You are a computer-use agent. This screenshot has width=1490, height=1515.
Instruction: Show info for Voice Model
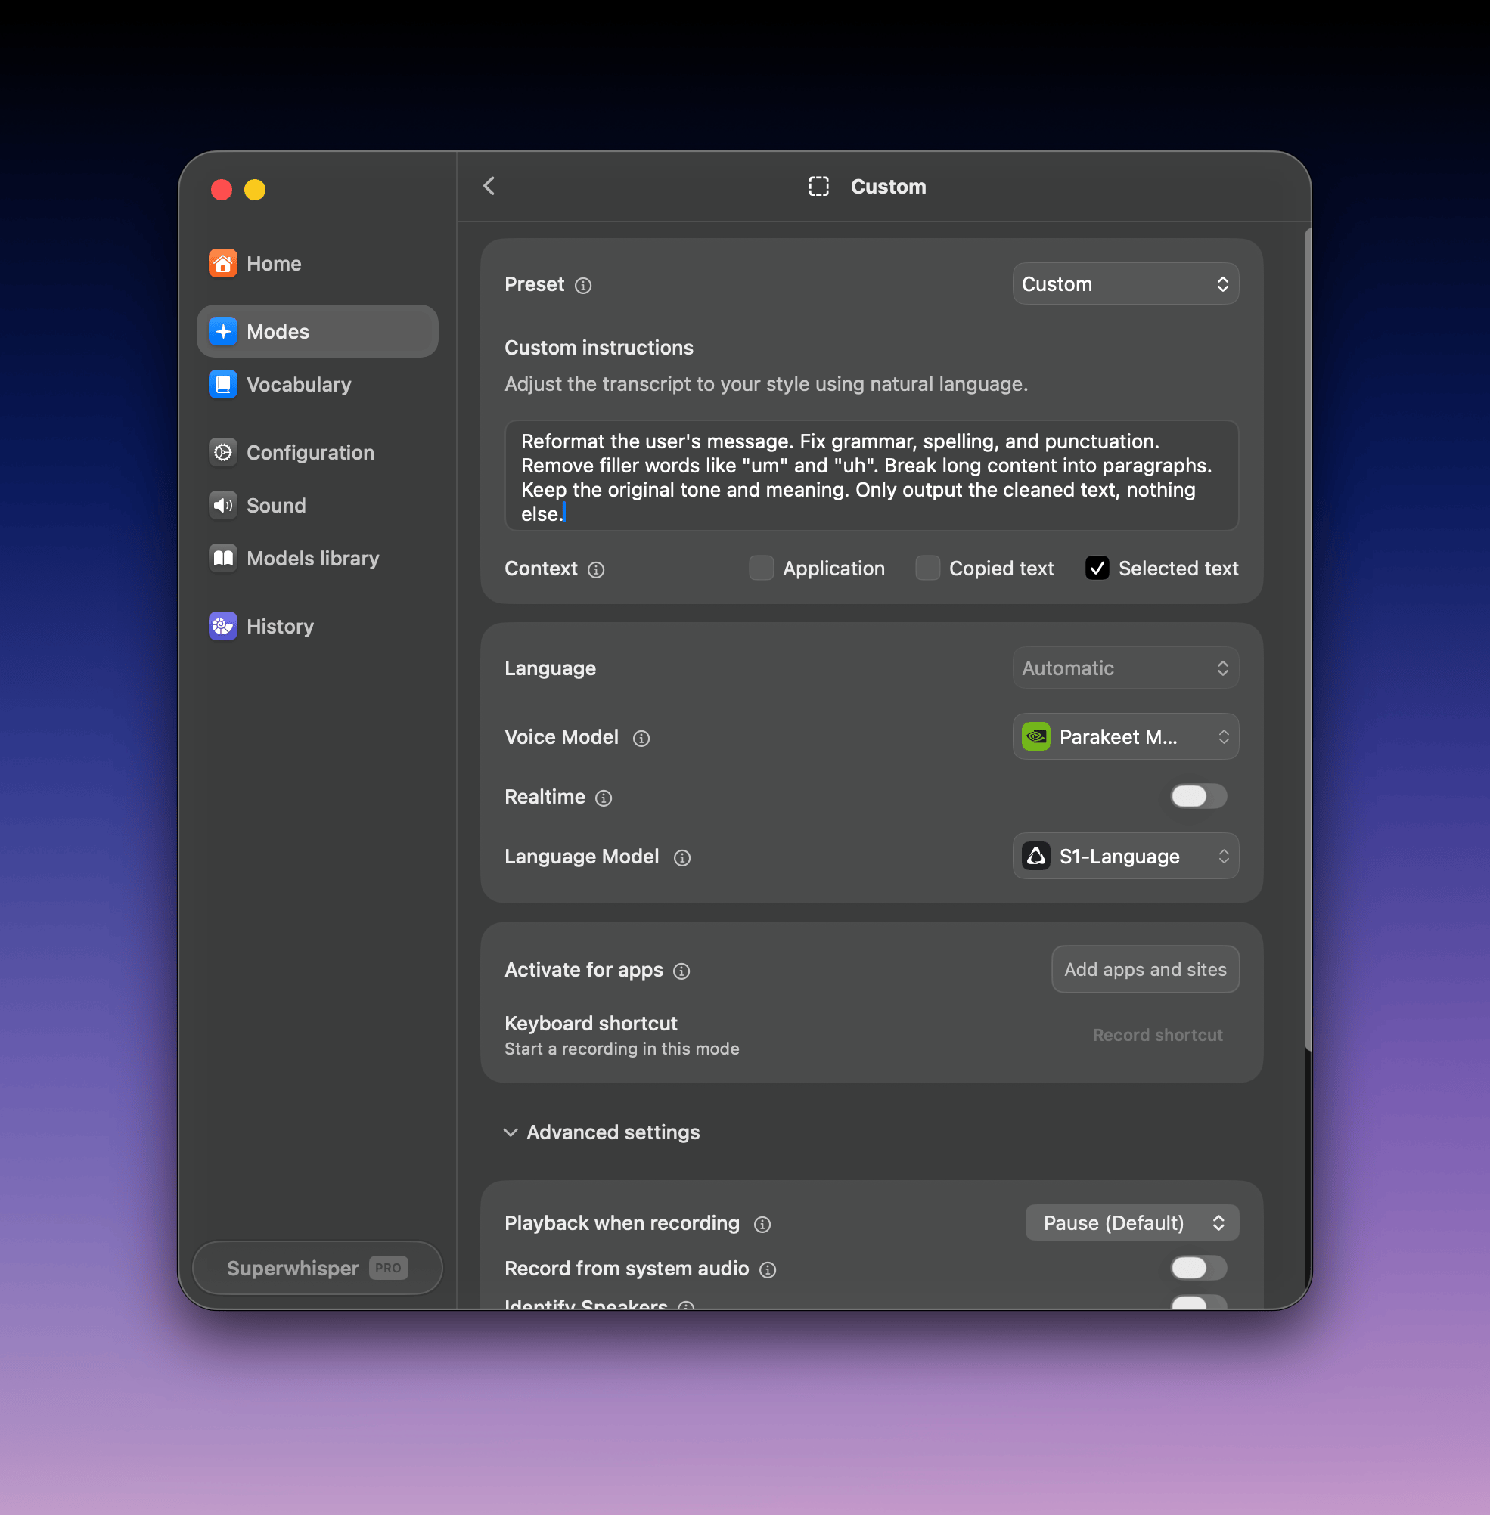pyautogui.click(x=641, y=739)
